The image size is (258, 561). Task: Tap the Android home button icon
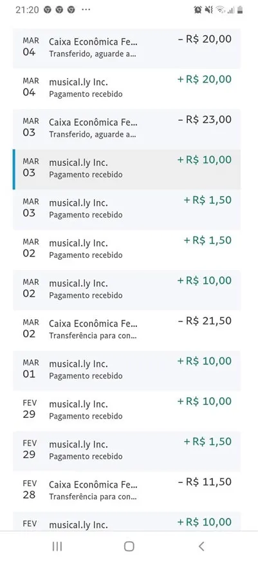[x=129, y=546]
